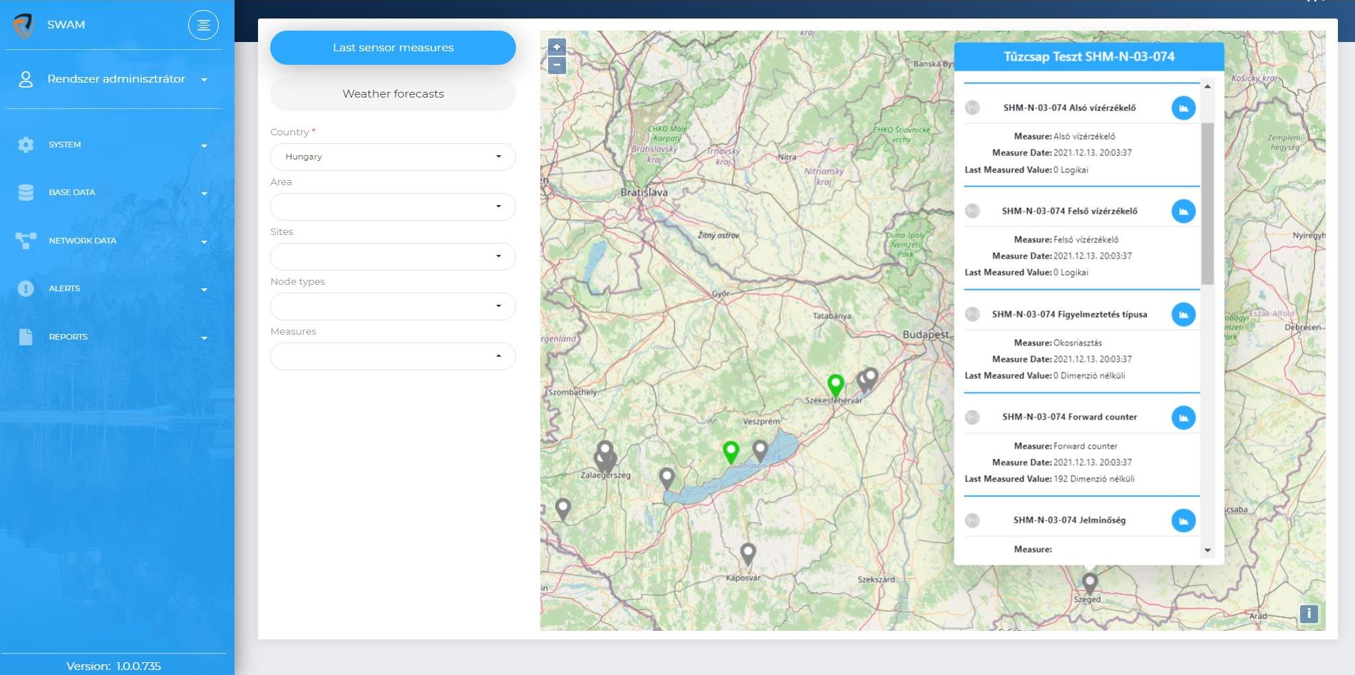Zoom in on the map

pyautogui.click(x=557, y=47)
